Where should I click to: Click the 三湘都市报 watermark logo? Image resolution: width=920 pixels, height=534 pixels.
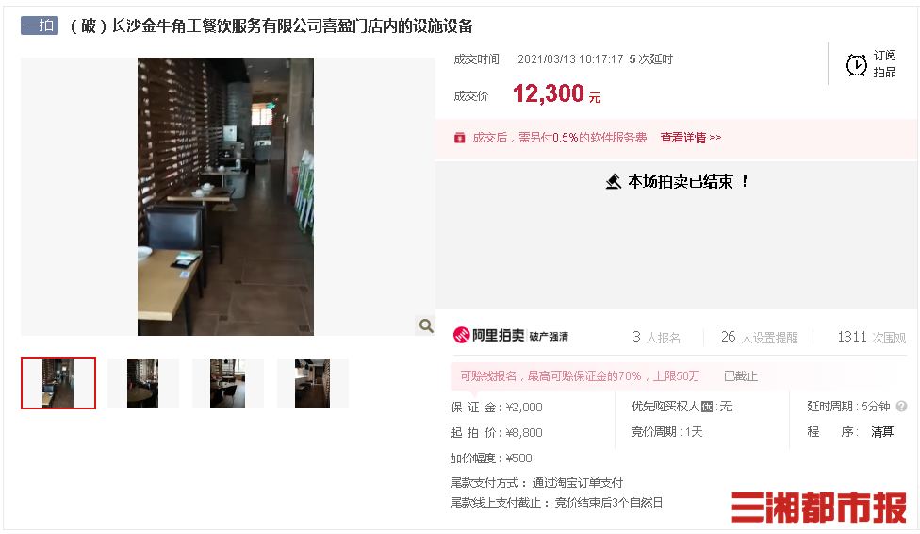point(819,507)
